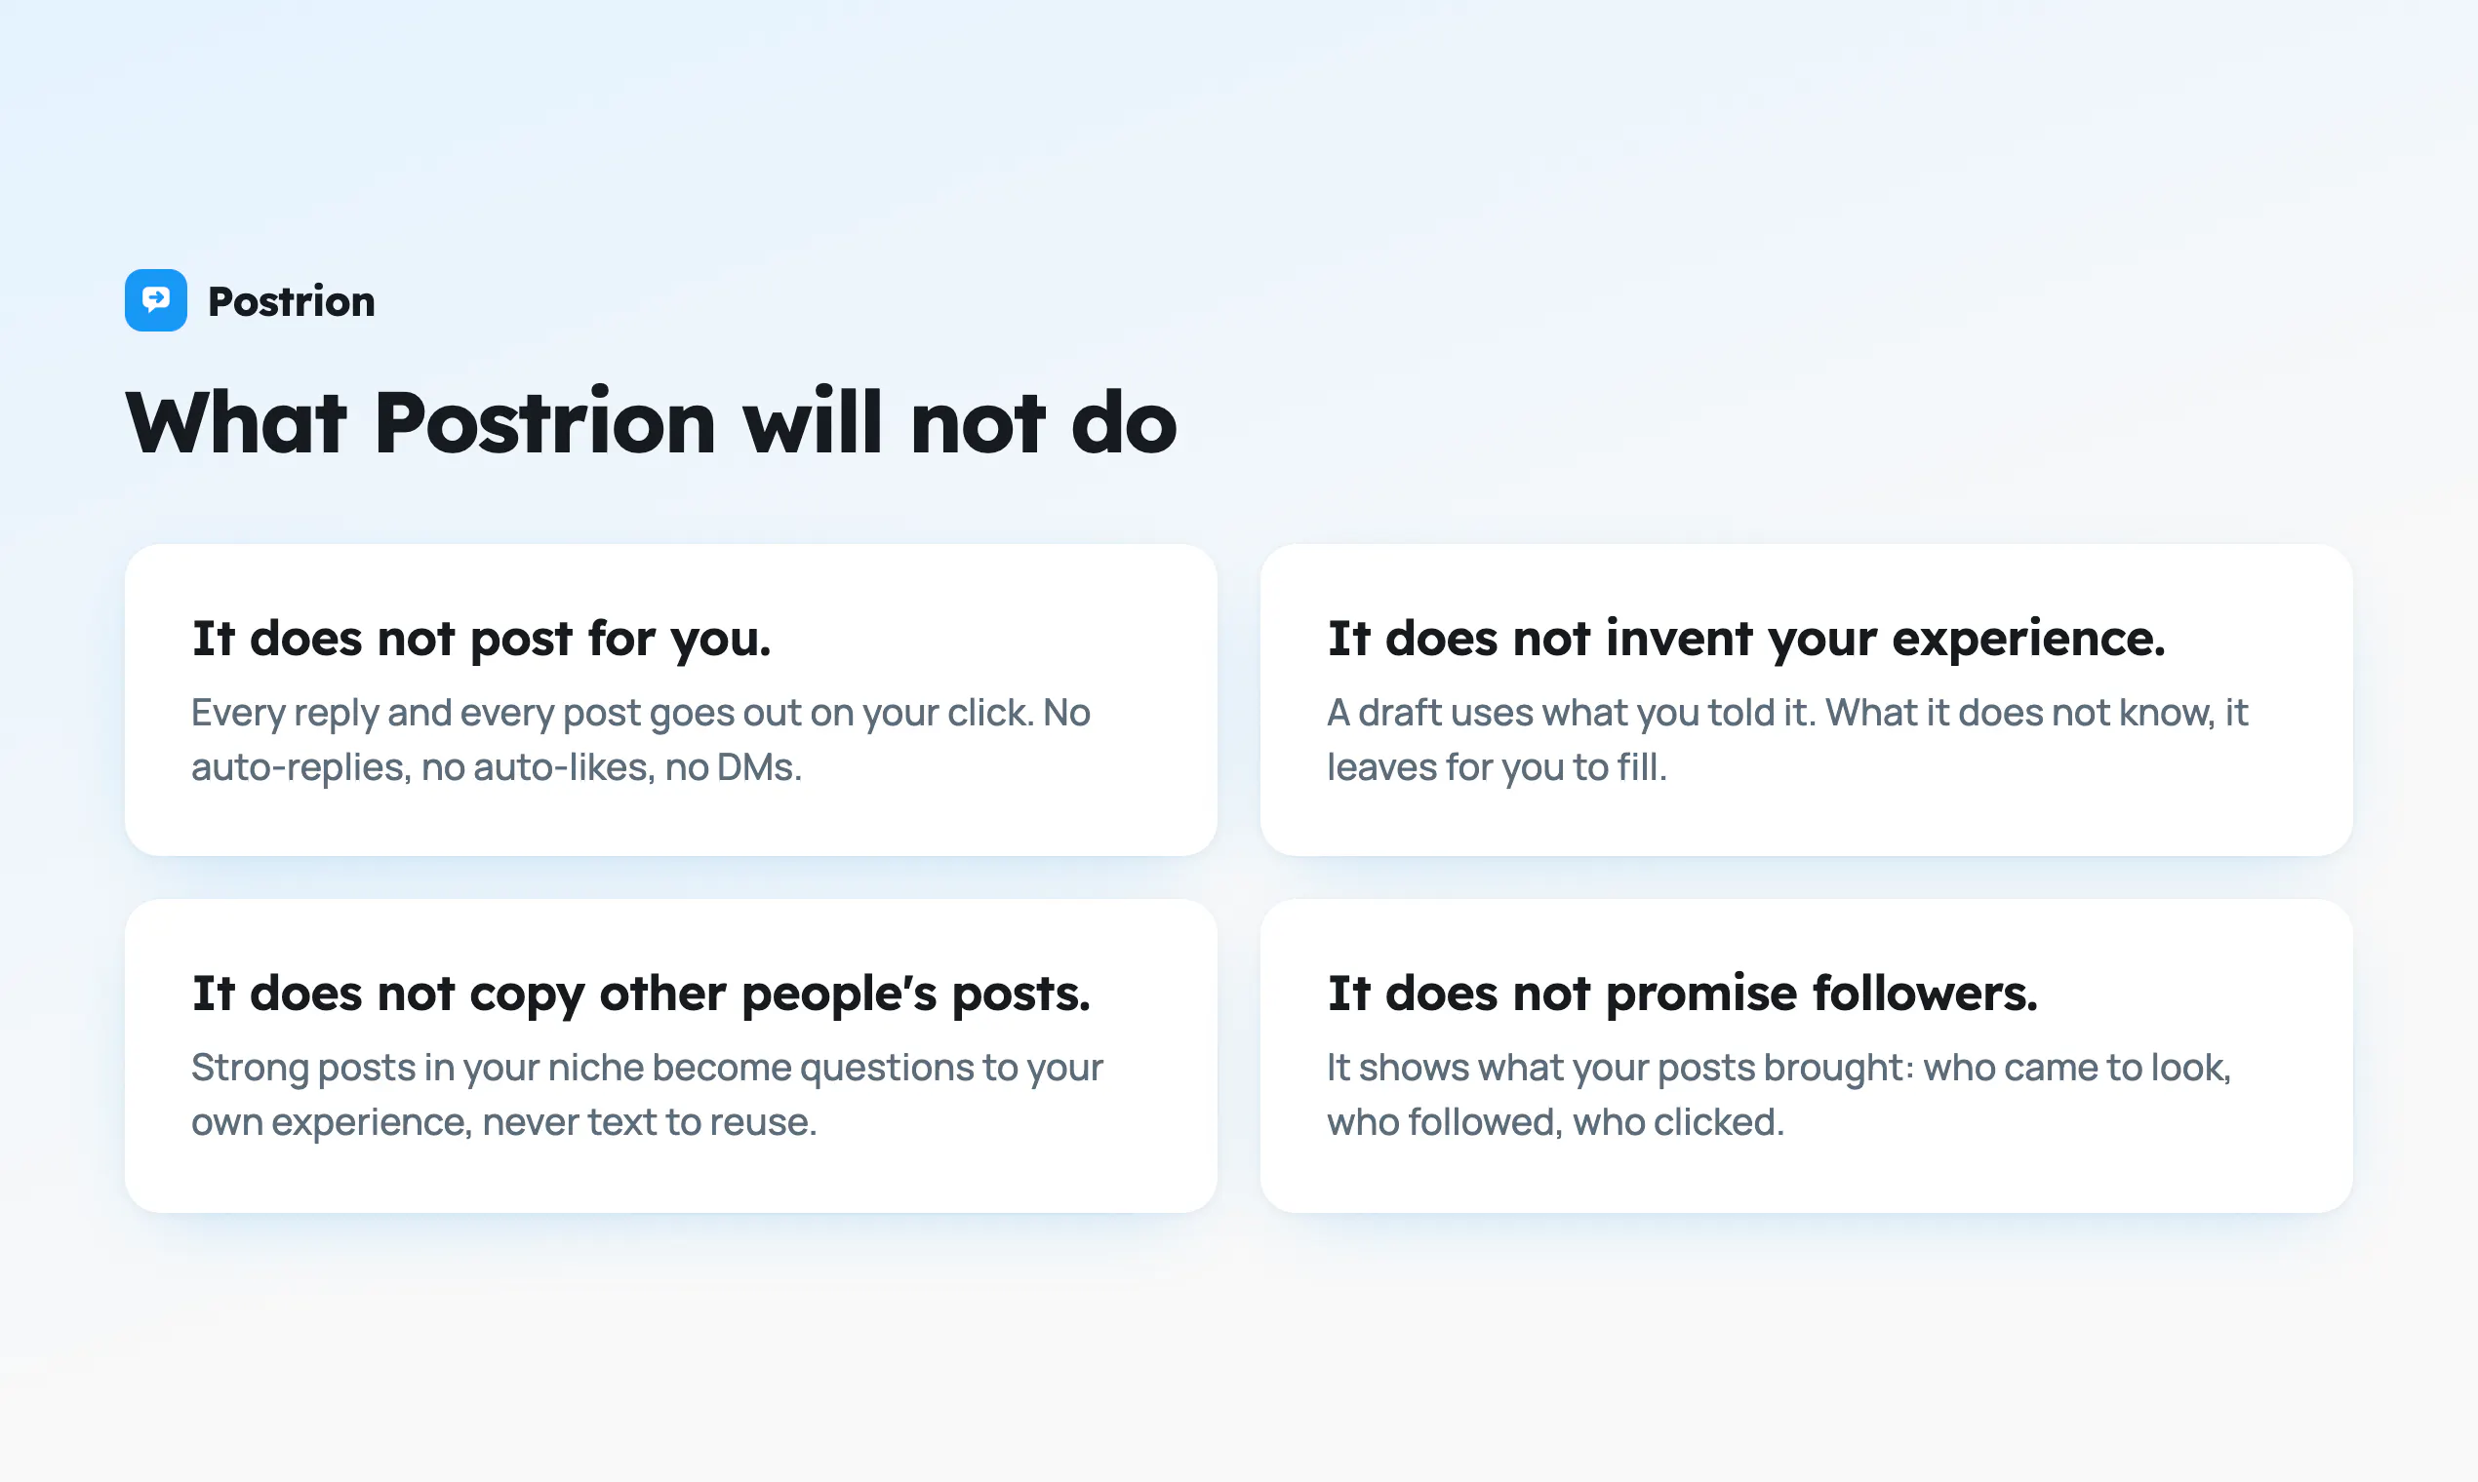Open the 'It does not invent your experience' card
The image size is (2478, 1482).
pos(1806,700)
